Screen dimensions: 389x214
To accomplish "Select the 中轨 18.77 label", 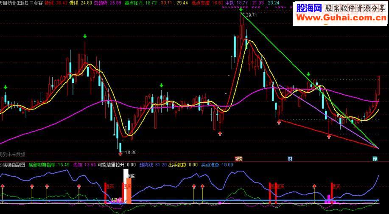I will point(237,3).
